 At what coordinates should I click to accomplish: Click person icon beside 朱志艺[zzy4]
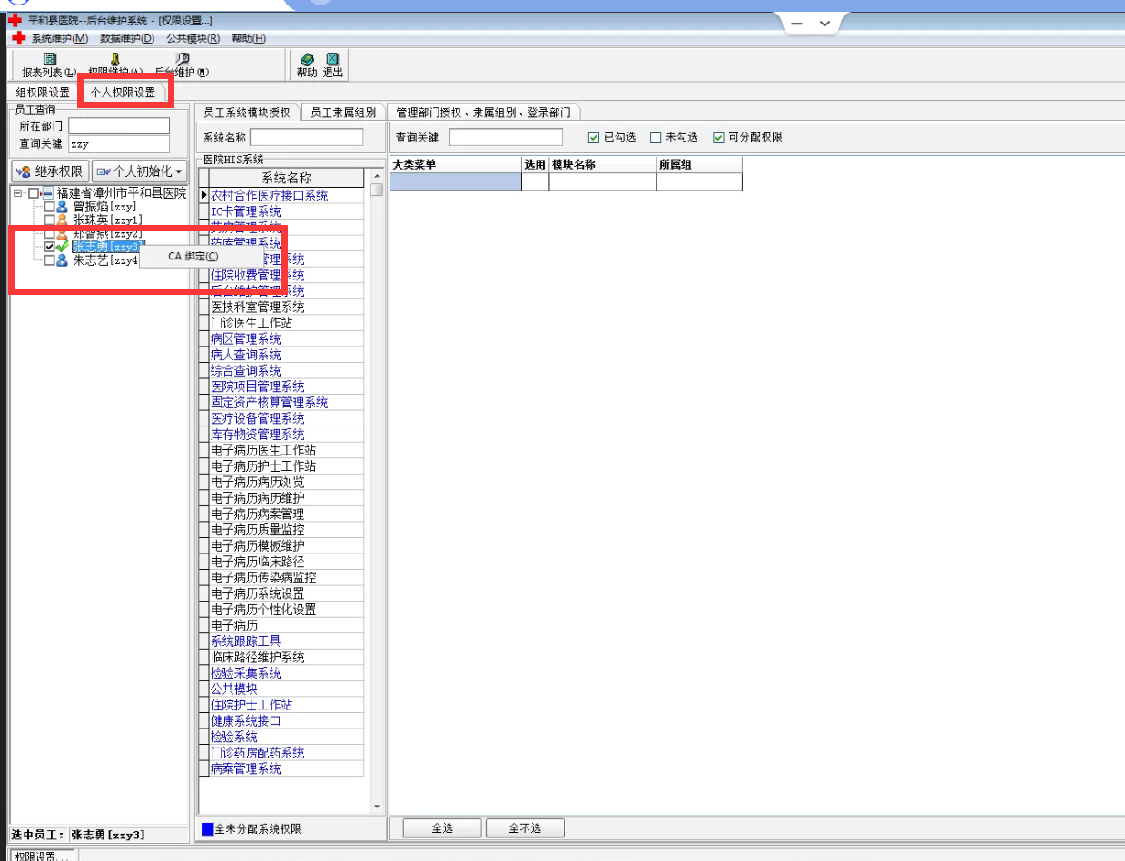(x=62, y=260)
